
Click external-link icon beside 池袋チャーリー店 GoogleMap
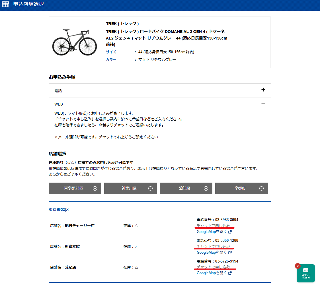230,232
